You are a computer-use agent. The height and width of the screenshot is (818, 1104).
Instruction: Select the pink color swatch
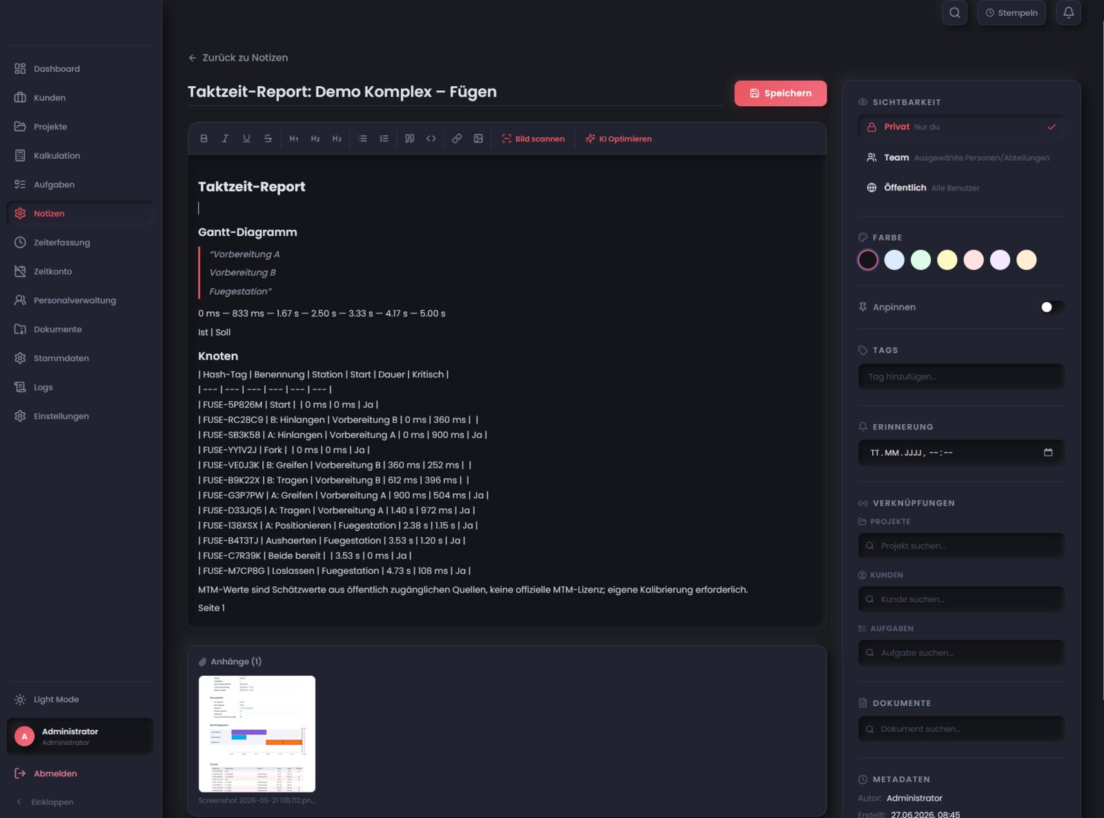pyautogui.click(x=974, y=260)
